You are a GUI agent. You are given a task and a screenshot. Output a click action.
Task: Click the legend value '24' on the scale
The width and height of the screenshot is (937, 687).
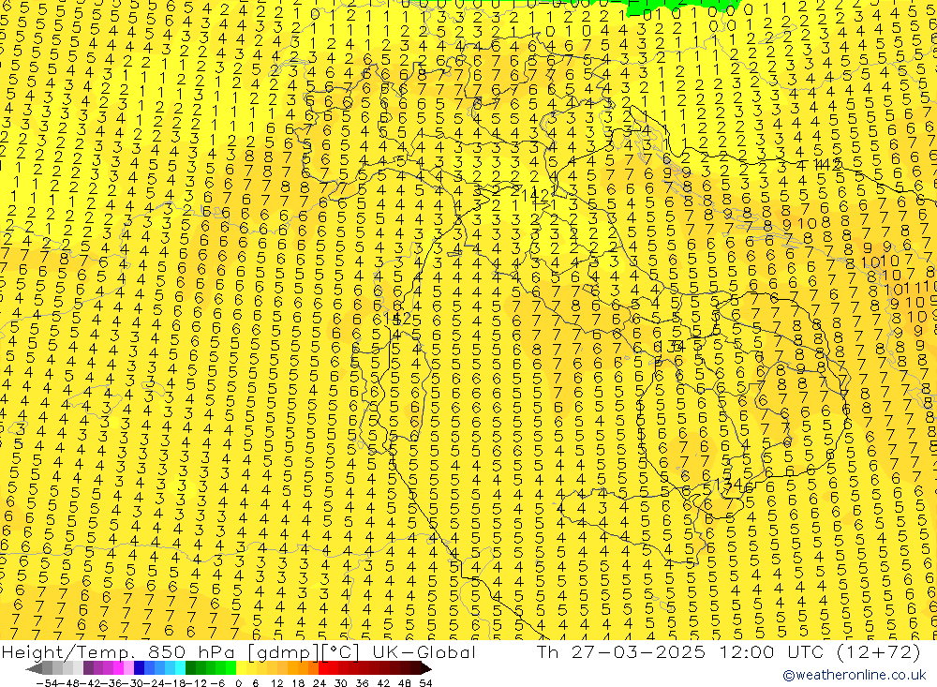[x=320, y=683]
